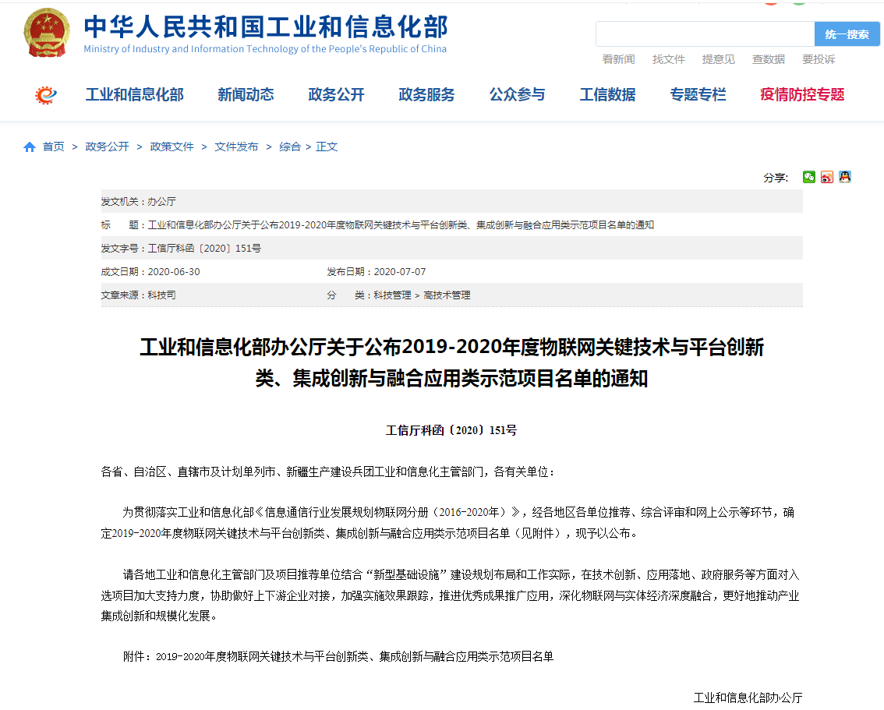Screen dimensions: 884x710
Task: Click the 分享: label
Action: (x=776, y=178)
